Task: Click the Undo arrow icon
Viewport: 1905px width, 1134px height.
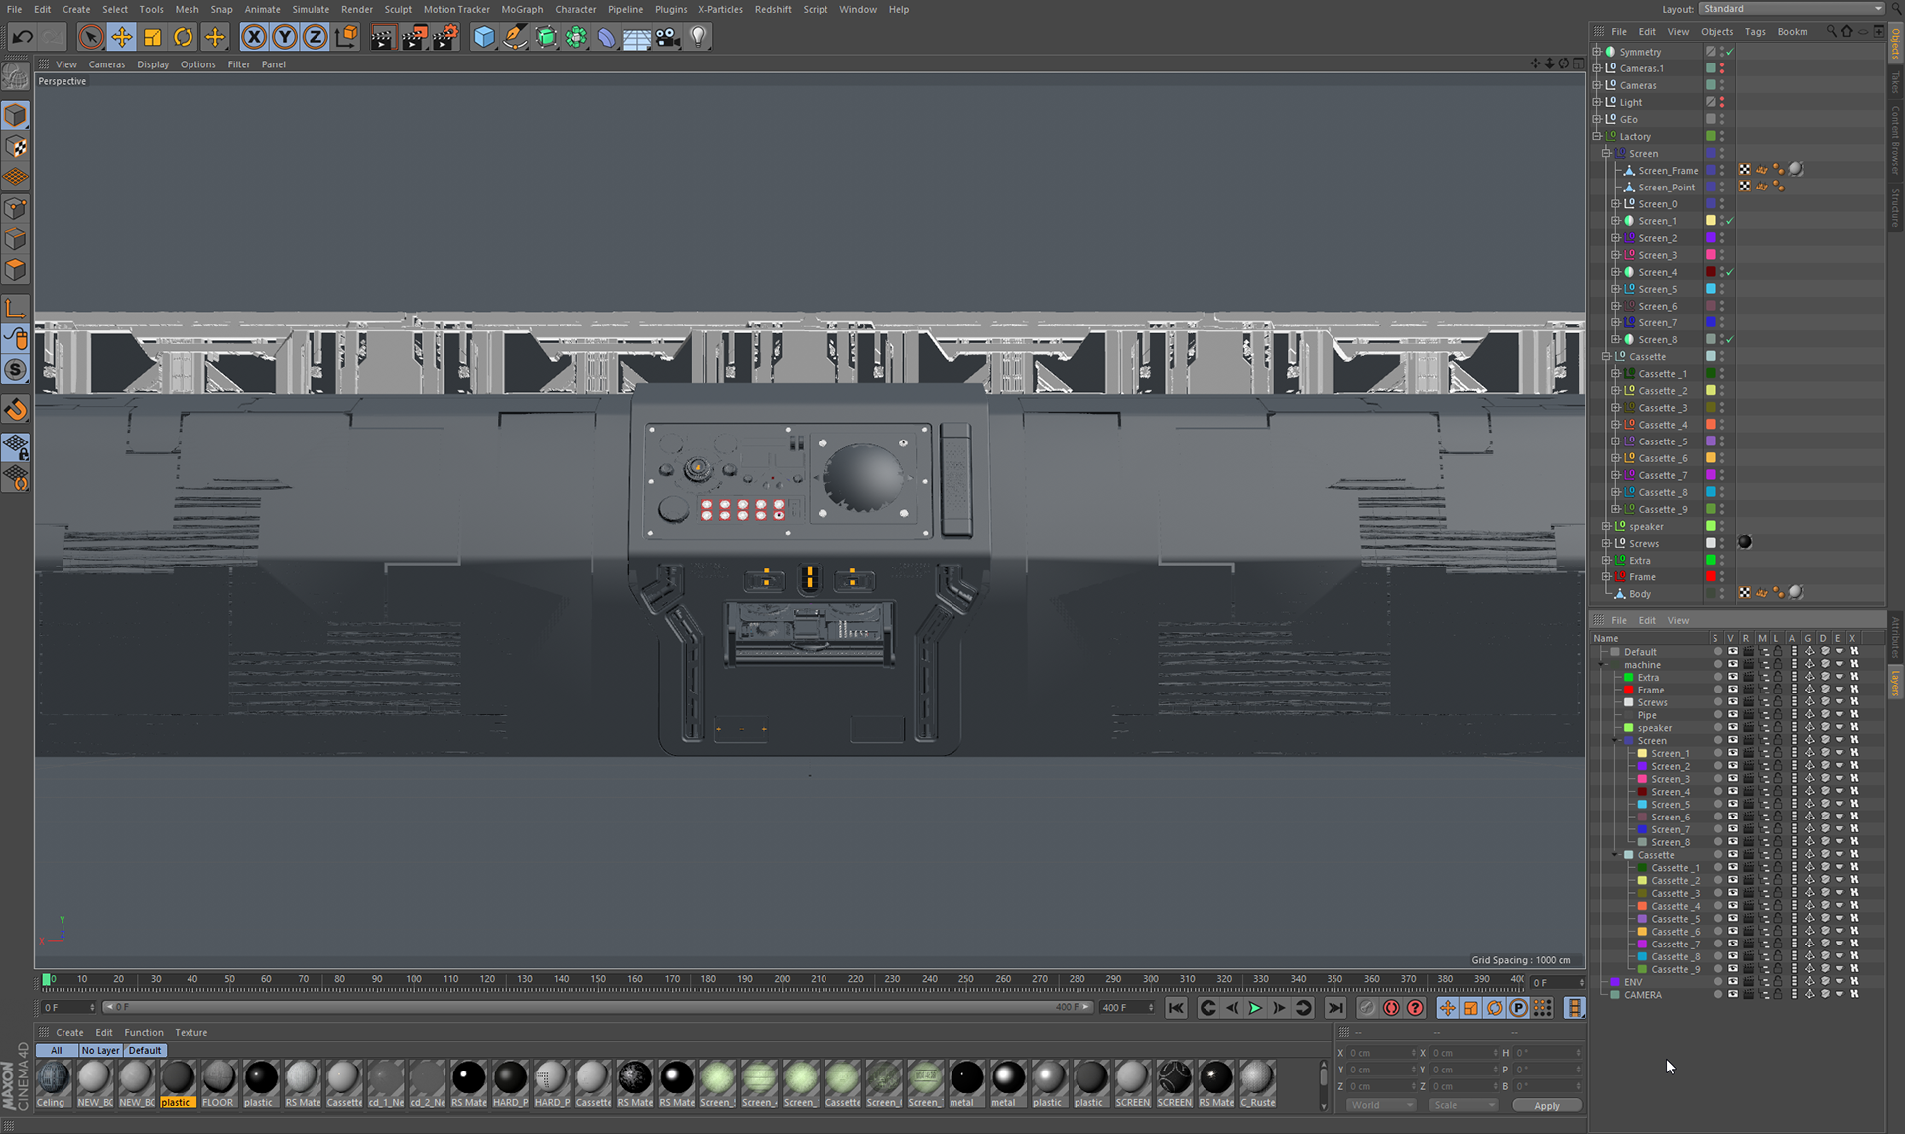Action: (x=22, y=37)
